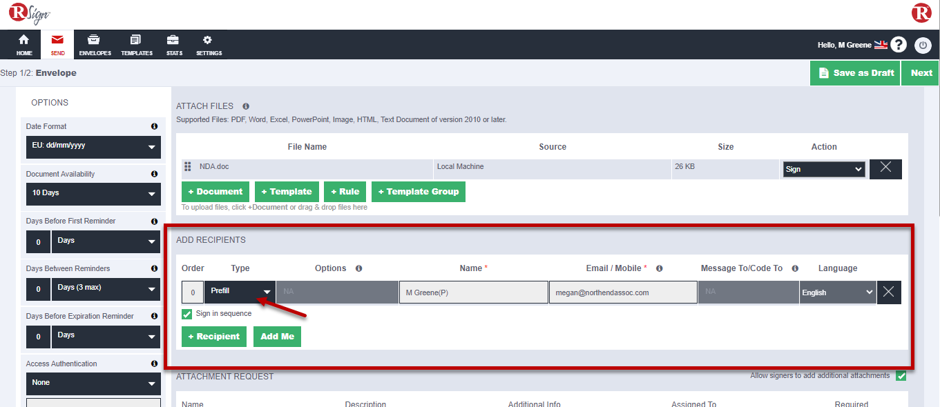940x407 pixels.
Task: Click the Email / Mobile info icon
Action: coord(660,268)
